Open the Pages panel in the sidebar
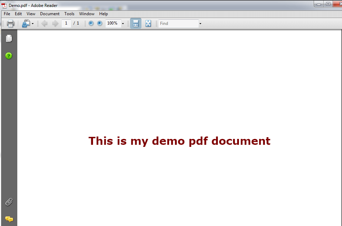This screenshot has height=226, width=342. (x=9, y=38)
